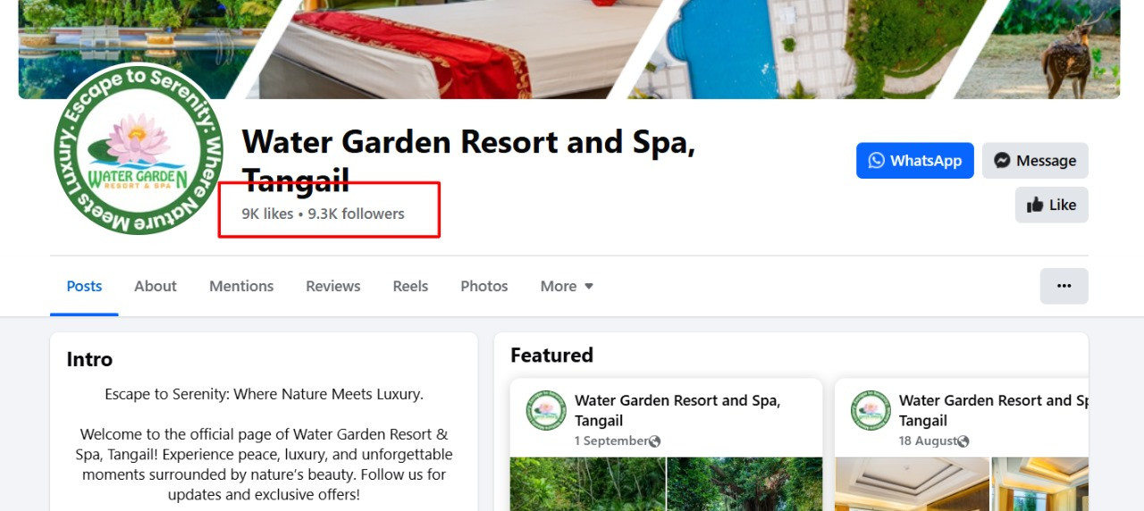Click page avatar in 18 August post
The image size is (1144, 511).
click(x=871, y=410)
